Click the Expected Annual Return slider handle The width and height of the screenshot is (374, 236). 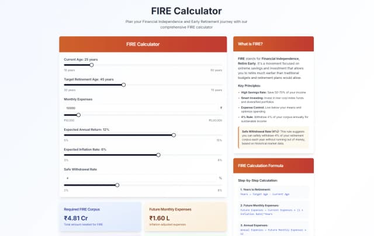pos(174,135)
